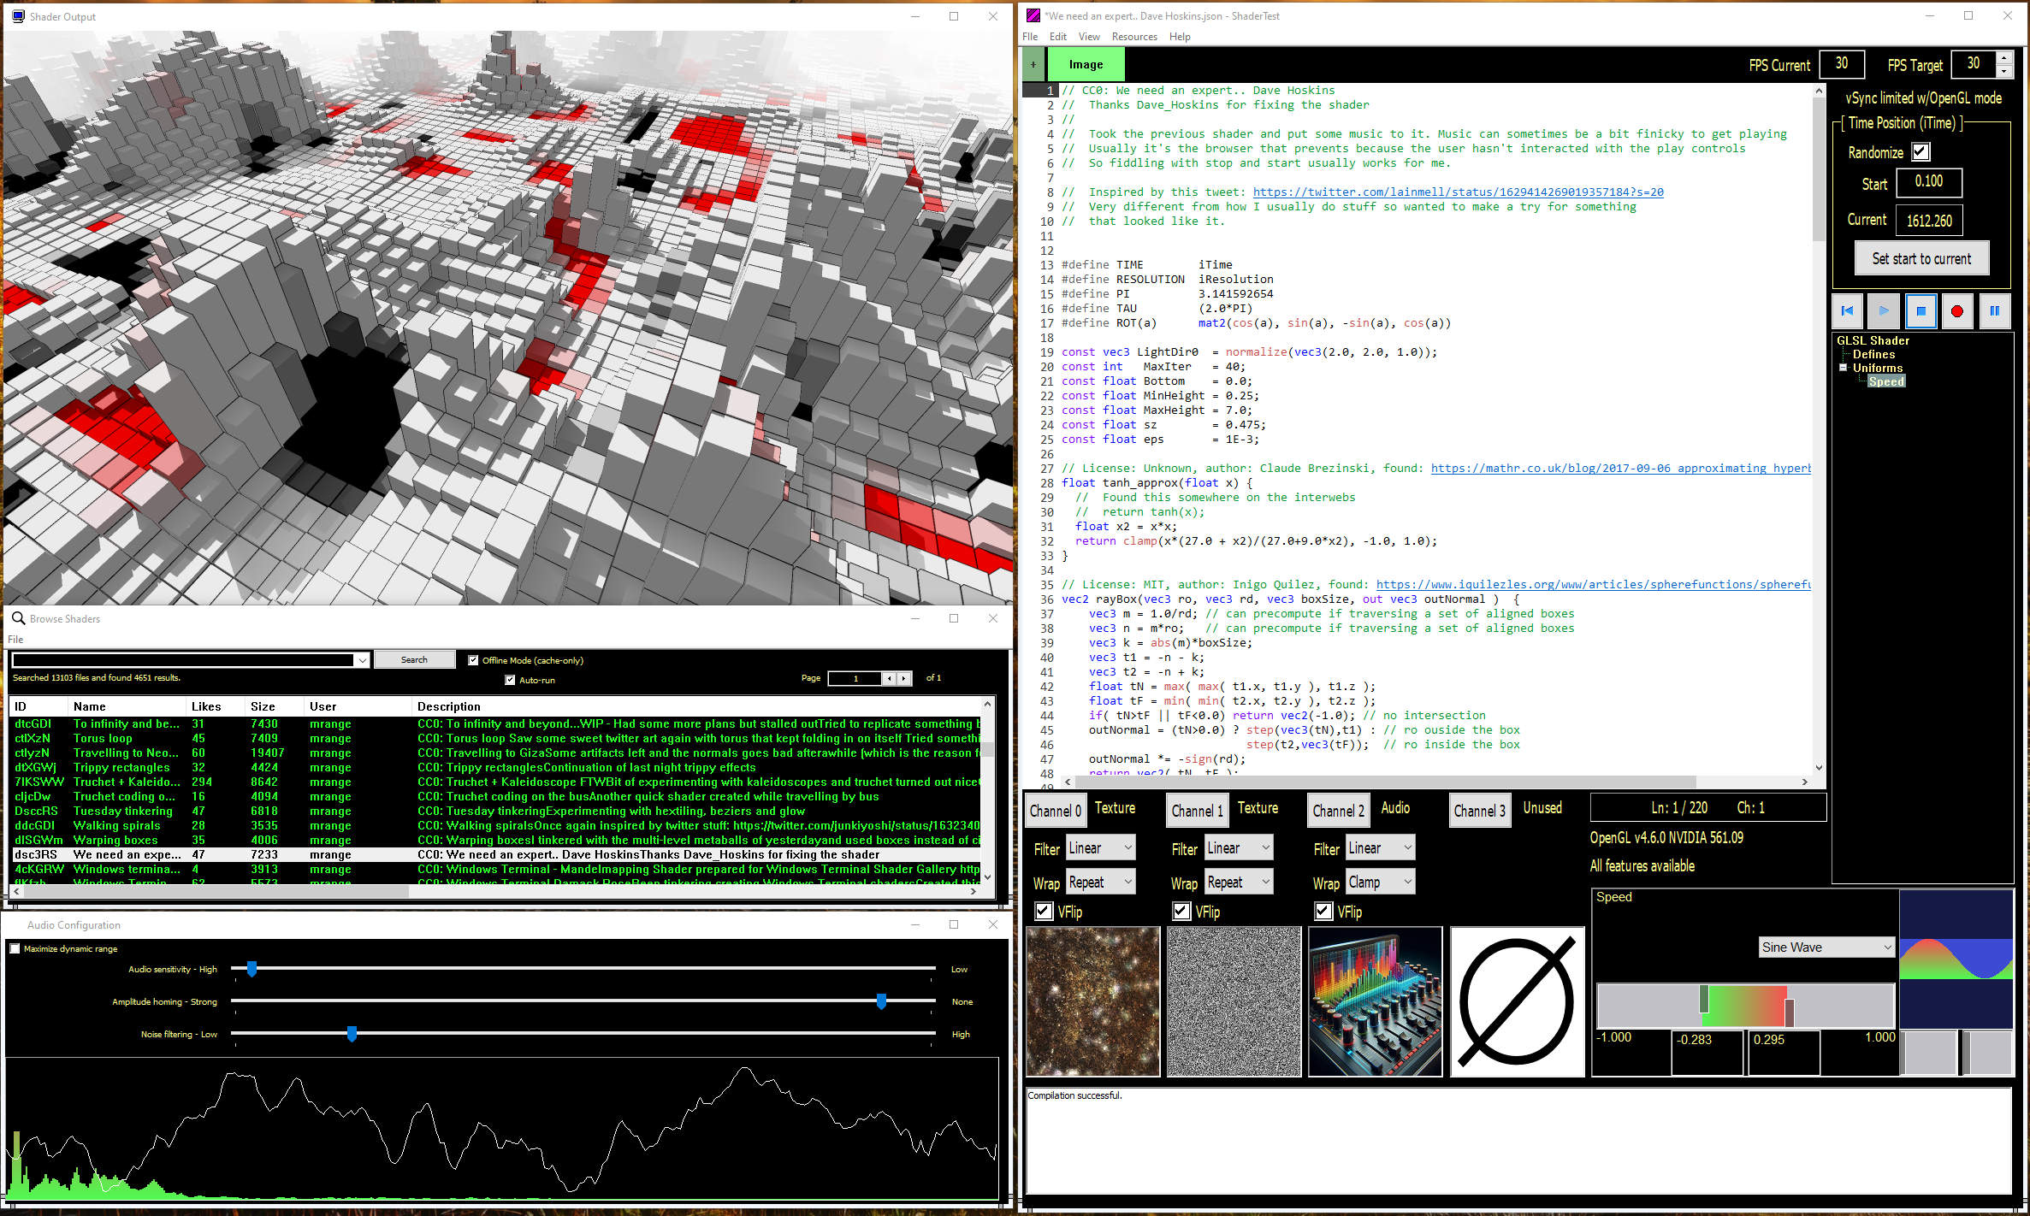Open Channel 2 Wrap Clamp dropdown

1380,882
